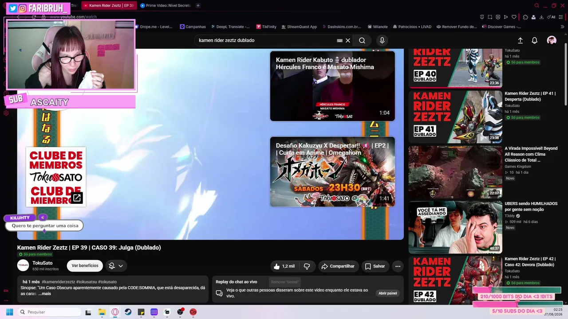The width and height of the screenshot is (568, 319).
Task: Open Kamen Rider Zeztz EP 42 title
Action: (530, 262)
